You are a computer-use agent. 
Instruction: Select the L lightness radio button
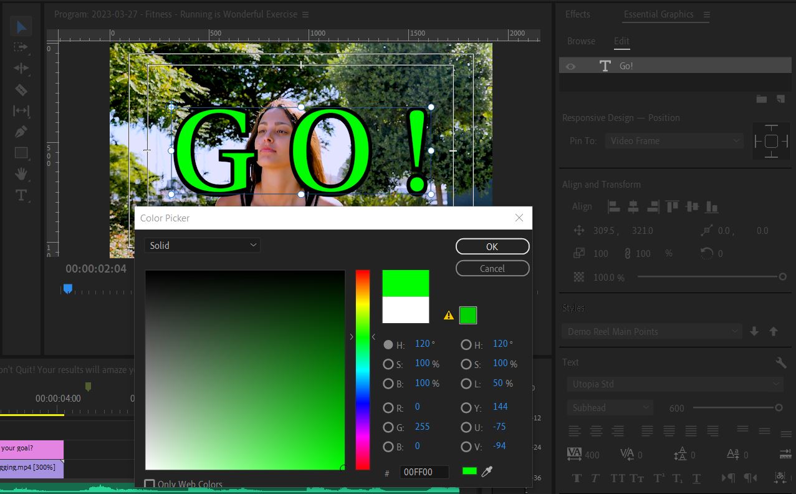(x=466, y=384)
